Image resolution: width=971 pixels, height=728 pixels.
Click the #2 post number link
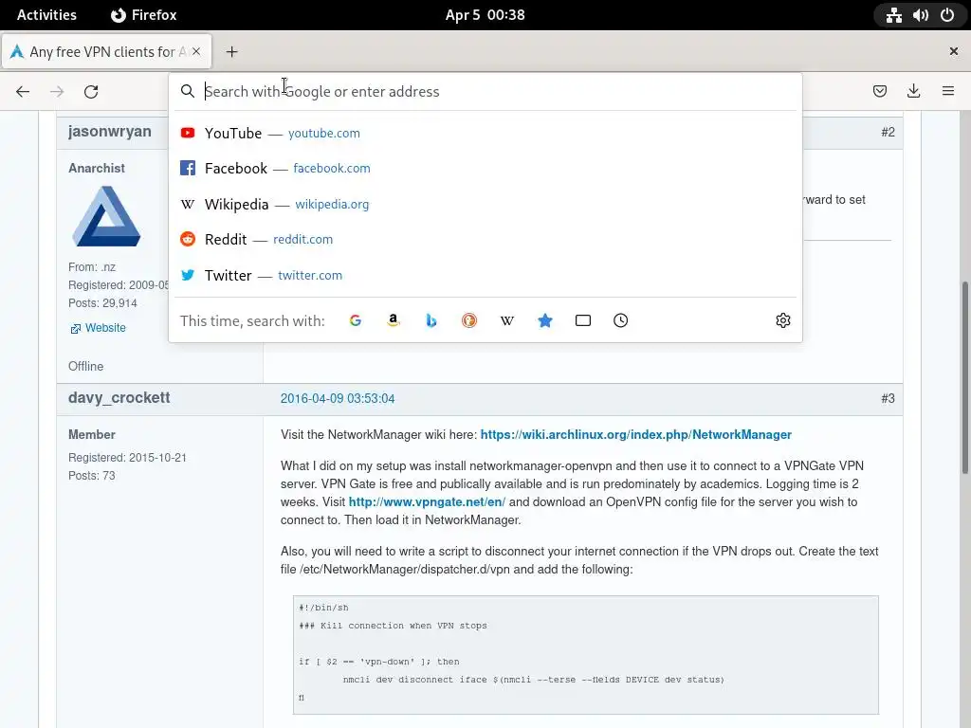(888, 133)
